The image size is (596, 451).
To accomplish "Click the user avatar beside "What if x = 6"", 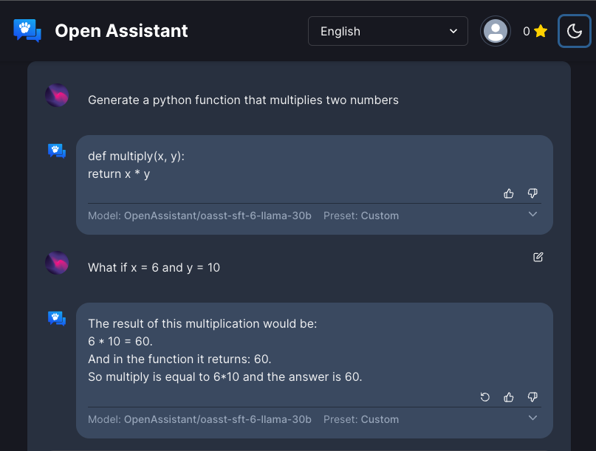I will (57, 263).
